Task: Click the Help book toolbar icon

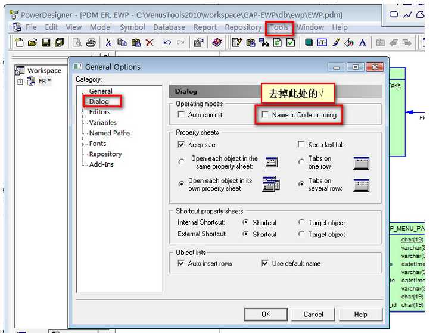Action: tap(217, 42)
